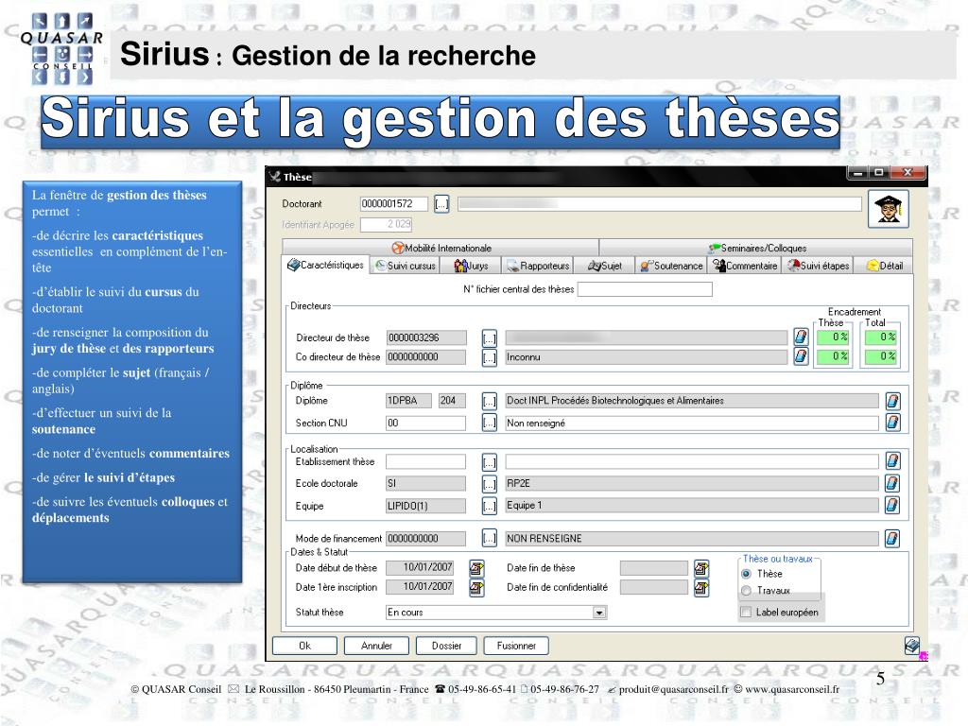Open calendar for Date fin de confidentialité
Viewport: 968px width, 726px height.
701,588
